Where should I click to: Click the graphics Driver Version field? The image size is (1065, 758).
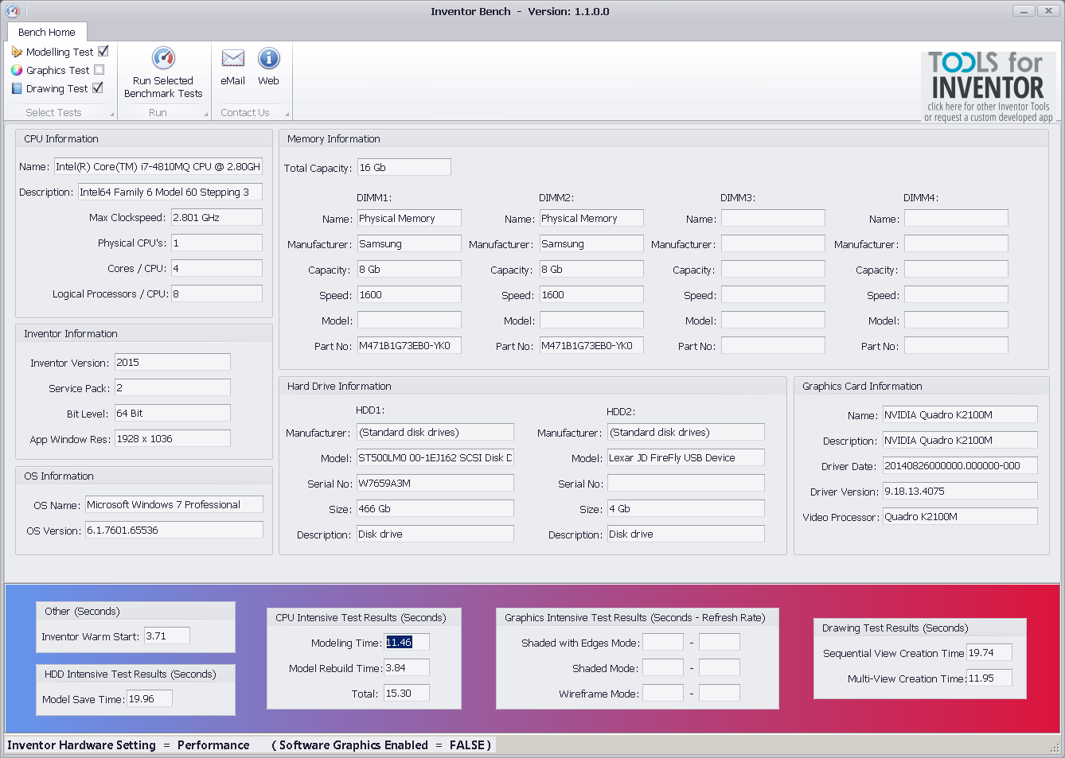point(960,492)
